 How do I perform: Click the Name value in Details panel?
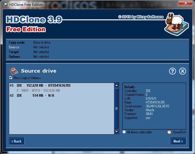(x=155, y=102)
